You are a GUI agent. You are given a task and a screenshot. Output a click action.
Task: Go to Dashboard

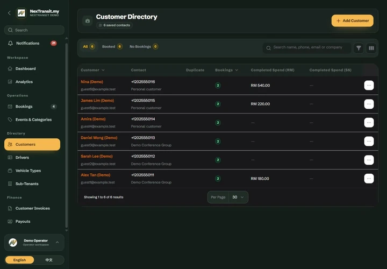(32, 69)
